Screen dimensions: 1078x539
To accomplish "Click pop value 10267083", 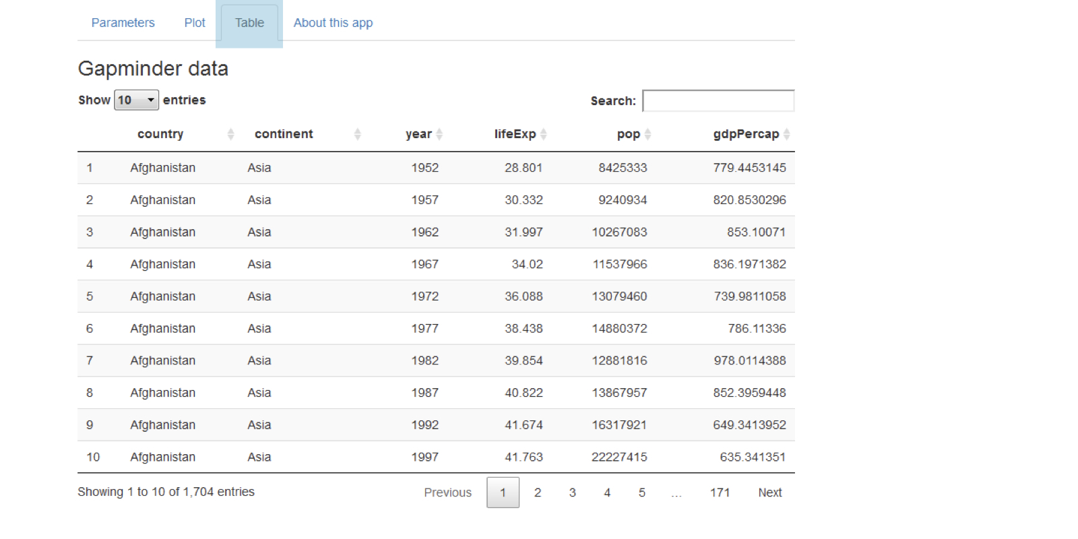I will pyautogui.click(x=620, y=232).
